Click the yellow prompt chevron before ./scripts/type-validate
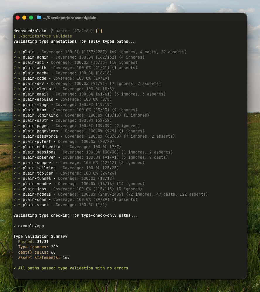260x292 pixels. [15, 36]
